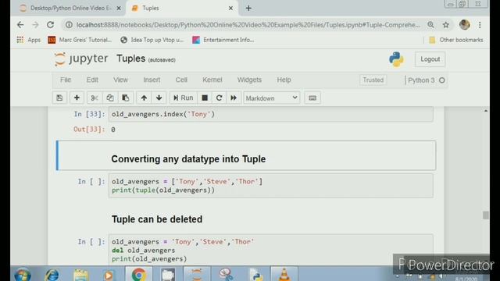Open the Jupyter taskbar icon

197,275
